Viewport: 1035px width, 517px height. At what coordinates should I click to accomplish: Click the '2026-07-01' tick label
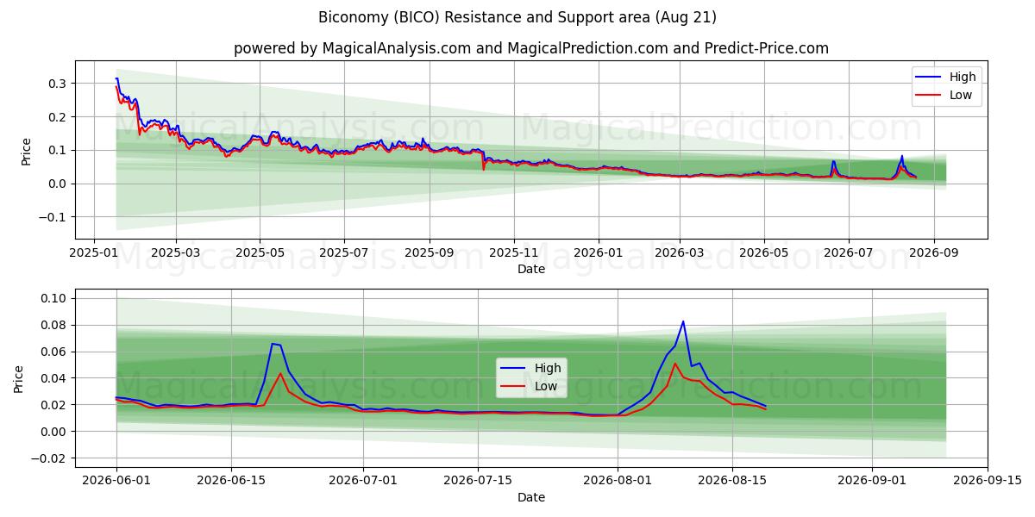click(362, 482)
